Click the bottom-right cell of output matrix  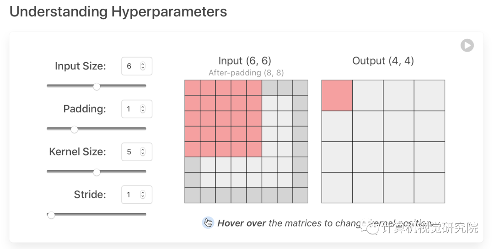[430, 188]
